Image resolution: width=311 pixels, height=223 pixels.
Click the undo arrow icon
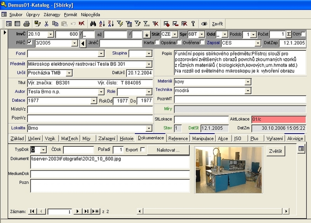(73, 24)
